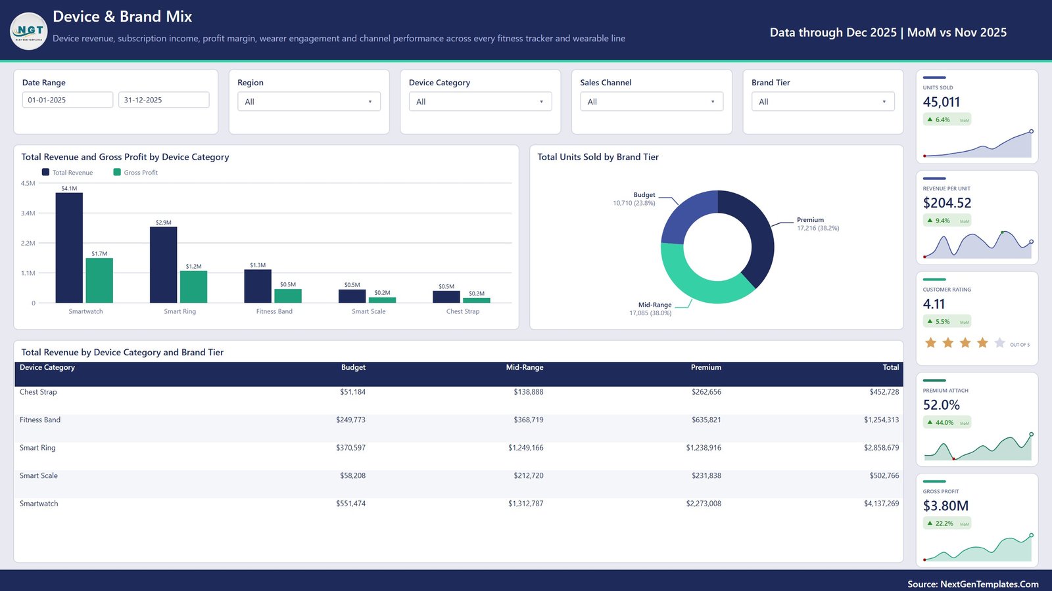The width and height of the screenshot is (1052, 591).
Task: Click the Gross Profit 22.2% MoM badge
Action: coord(947,524)
